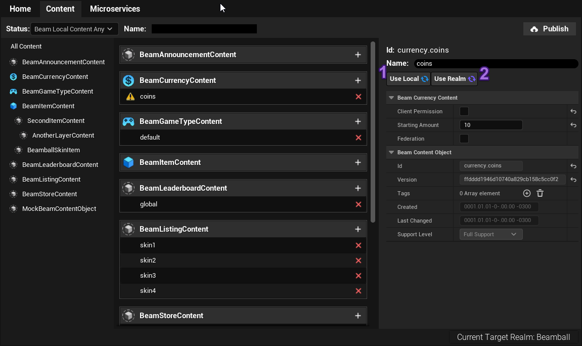
Task: Click the Starting Amount input field
Action: click(490, 125)
